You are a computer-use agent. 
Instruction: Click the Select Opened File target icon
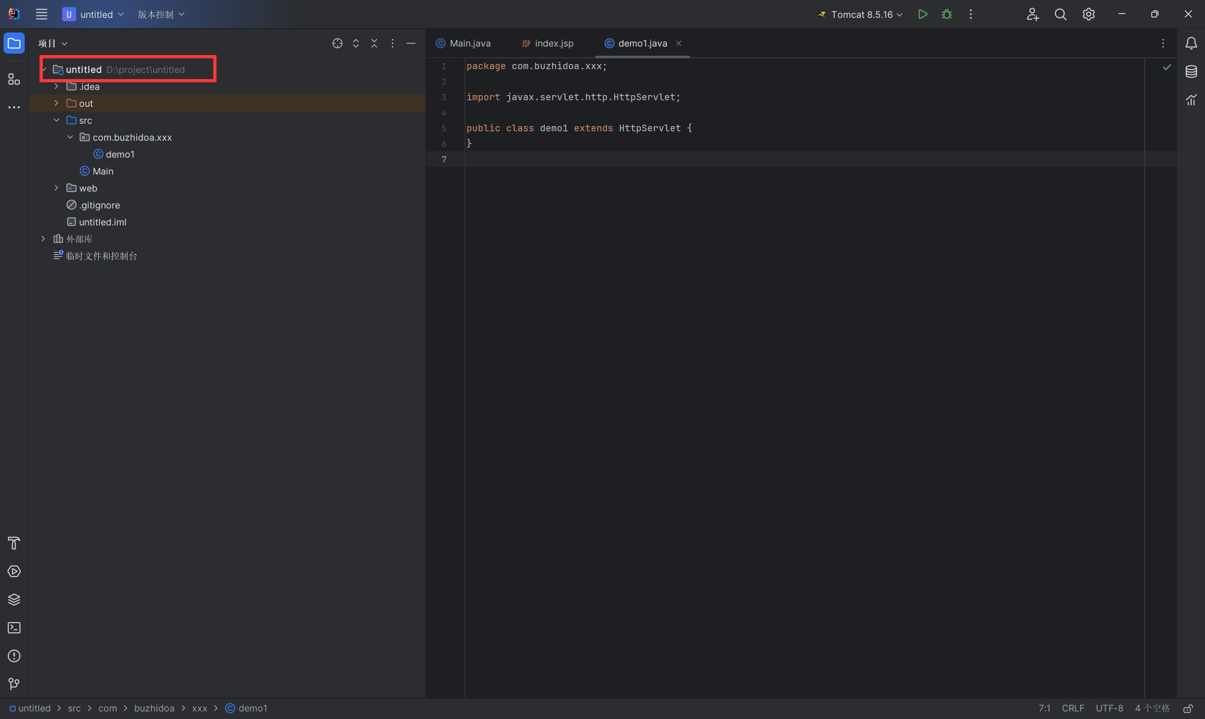pyautogui.click(x=337, y=44)
